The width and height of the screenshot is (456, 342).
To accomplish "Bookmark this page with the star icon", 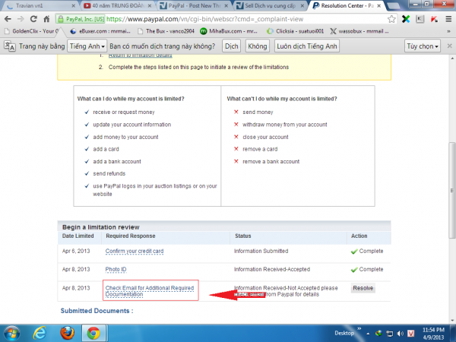I will click(391, 19).
